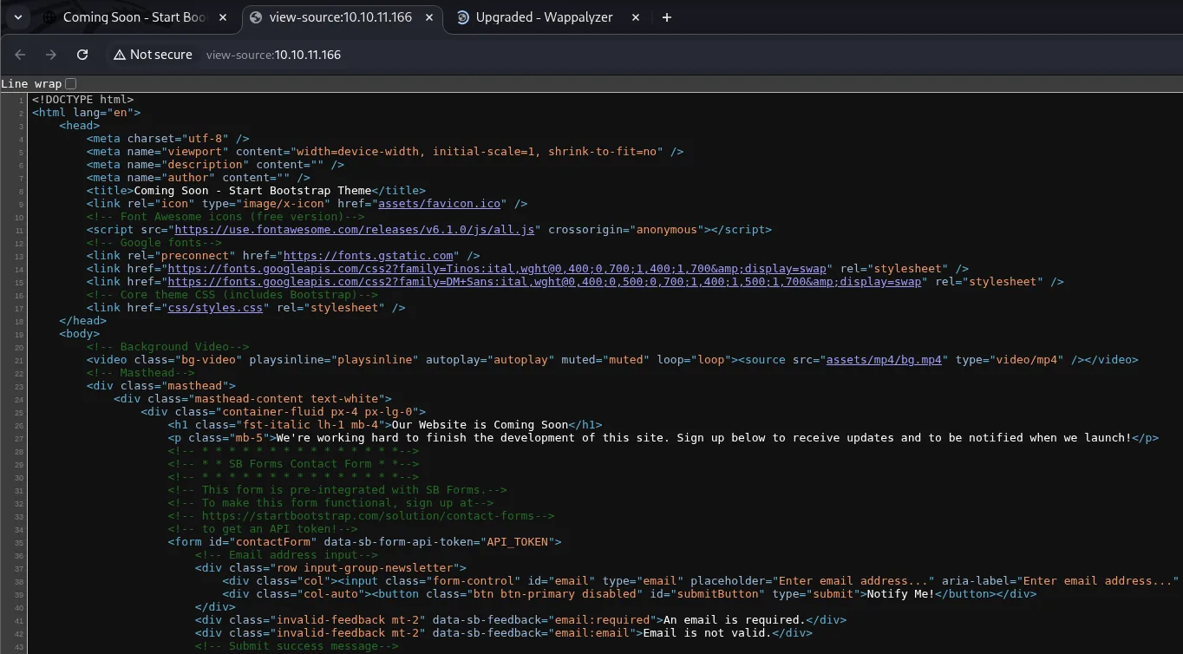
Task: Click the 'Our Website is Coming Soon' heading text
Action: 480,425
